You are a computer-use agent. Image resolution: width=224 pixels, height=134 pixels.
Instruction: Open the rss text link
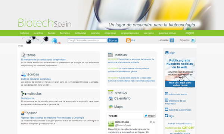[133, 40]
